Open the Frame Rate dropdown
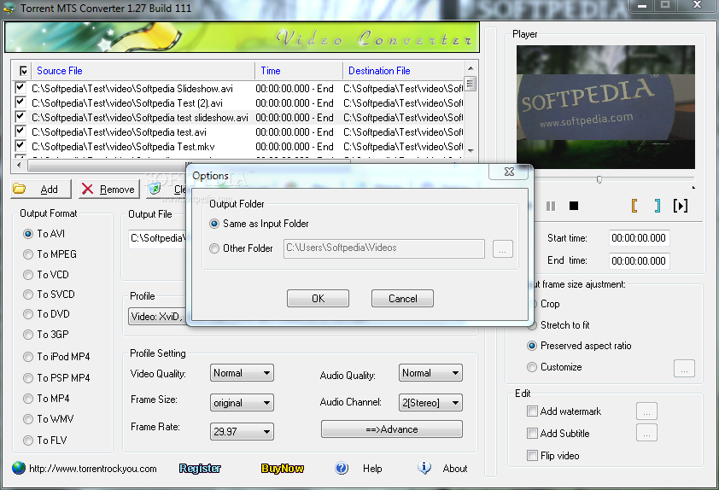This screenshot has height=490, width=719. pyautogui.click(x=242, y=432)
